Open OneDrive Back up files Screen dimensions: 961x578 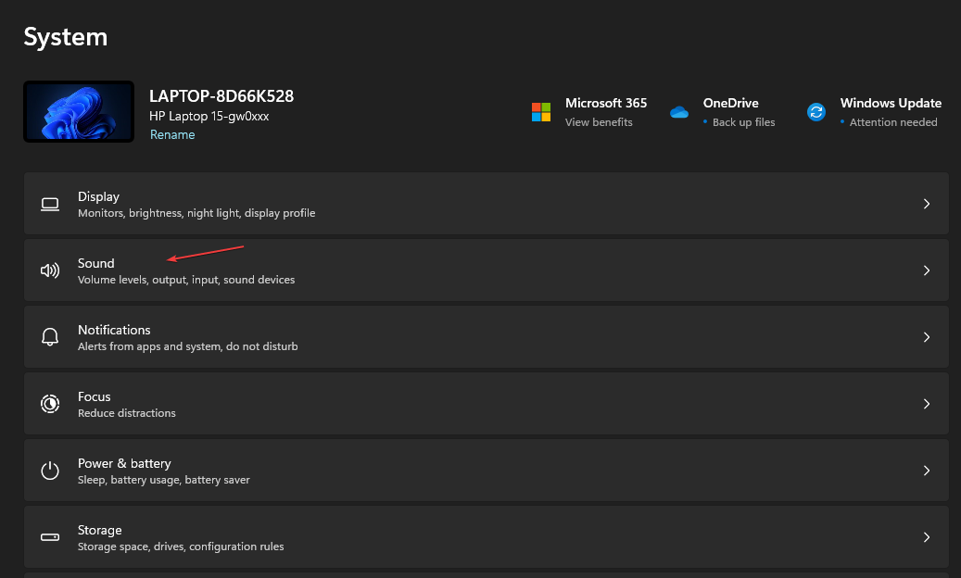pyautogui.click(x=743, y=122)
